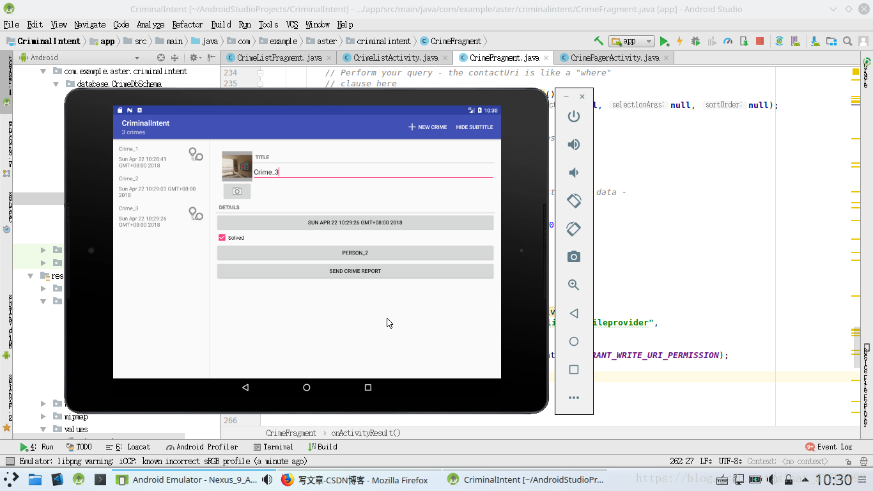
Task: Collapse the values folder node
Action: [43, 429]
